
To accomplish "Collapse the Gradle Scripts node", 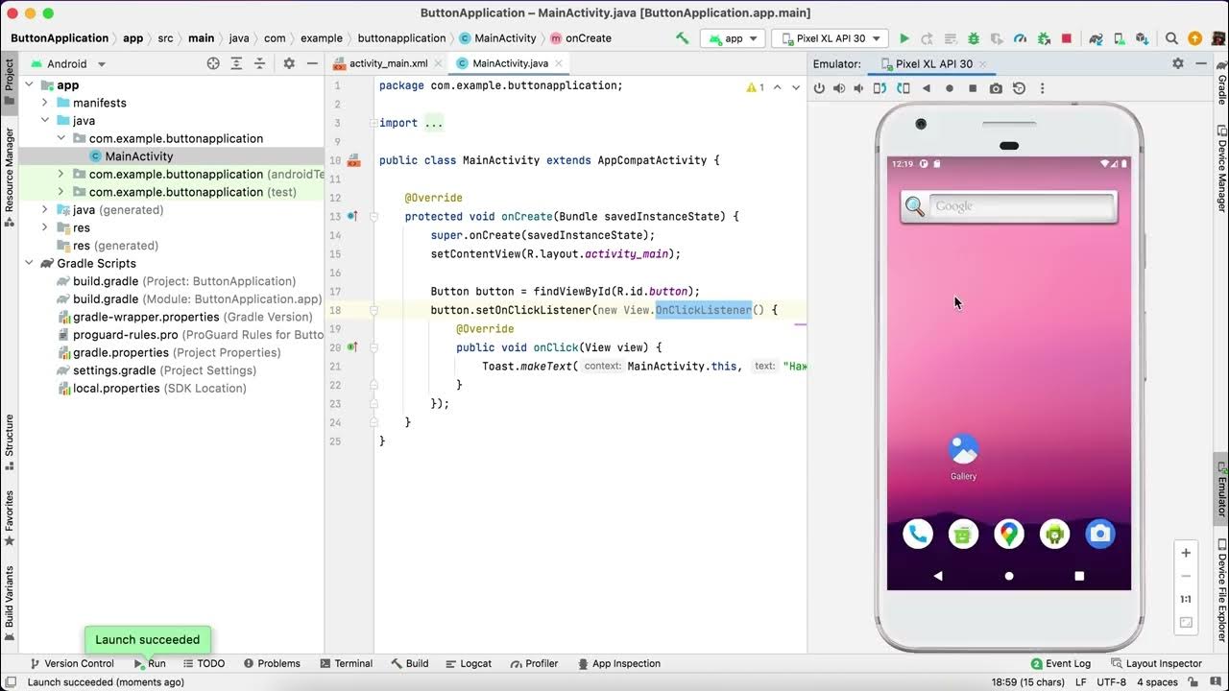I will coord(30,263).
